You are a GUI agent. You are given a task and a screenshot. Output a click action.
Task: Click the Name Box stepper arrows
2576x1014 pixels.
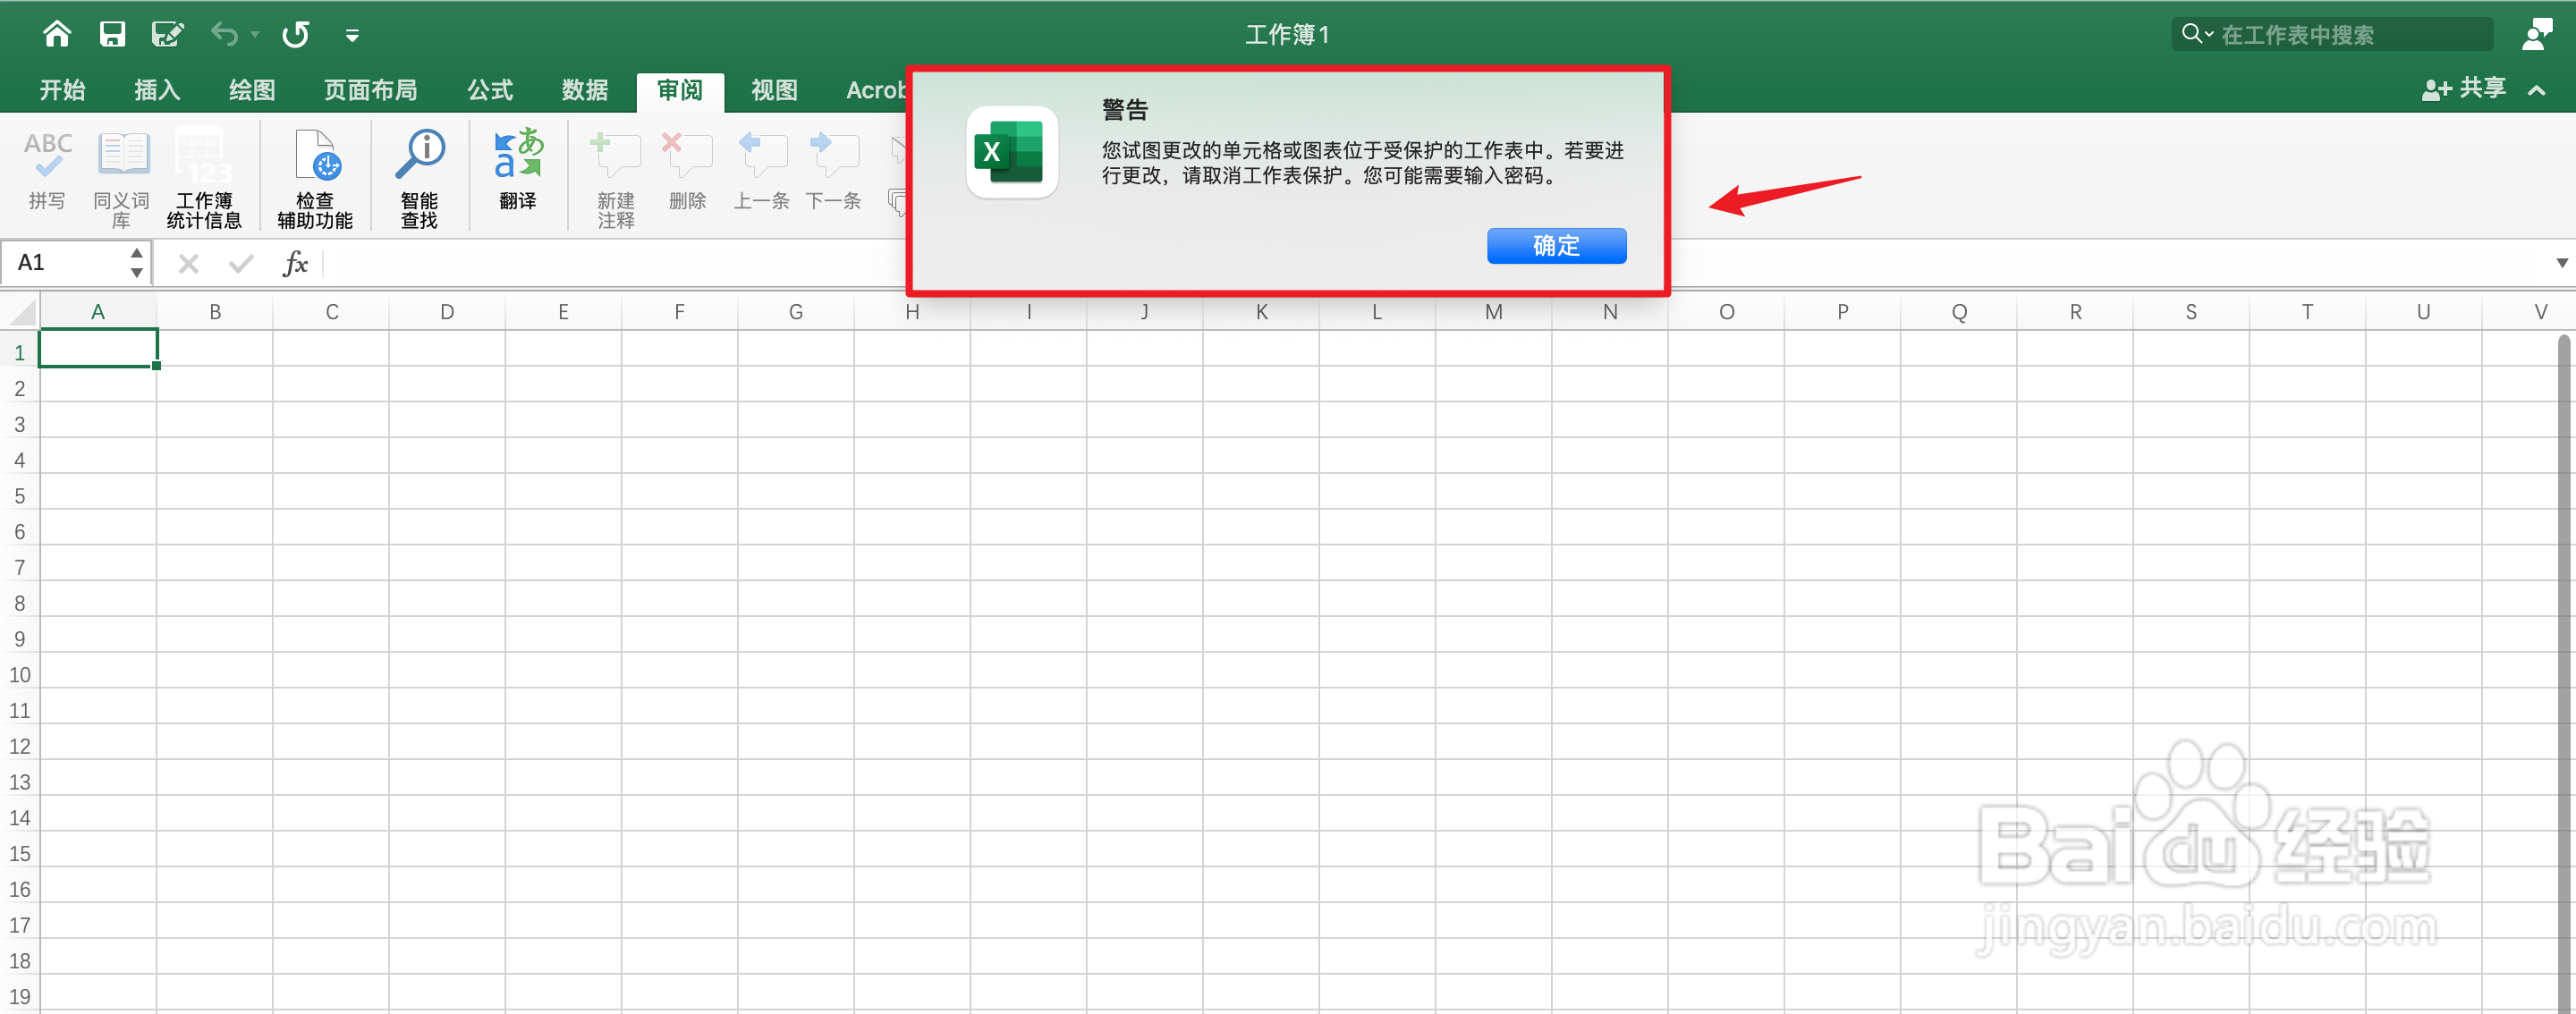pos(137,263)
